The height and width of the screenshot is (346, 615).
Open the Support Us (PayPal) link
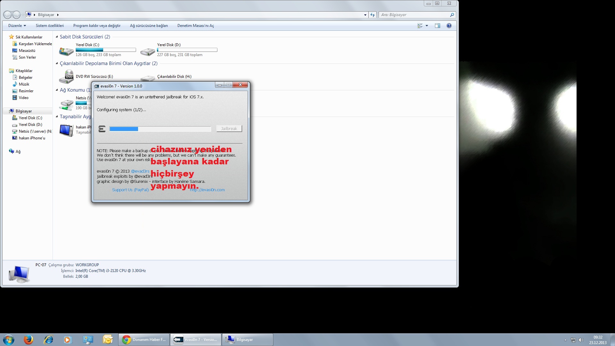point(130,190)
